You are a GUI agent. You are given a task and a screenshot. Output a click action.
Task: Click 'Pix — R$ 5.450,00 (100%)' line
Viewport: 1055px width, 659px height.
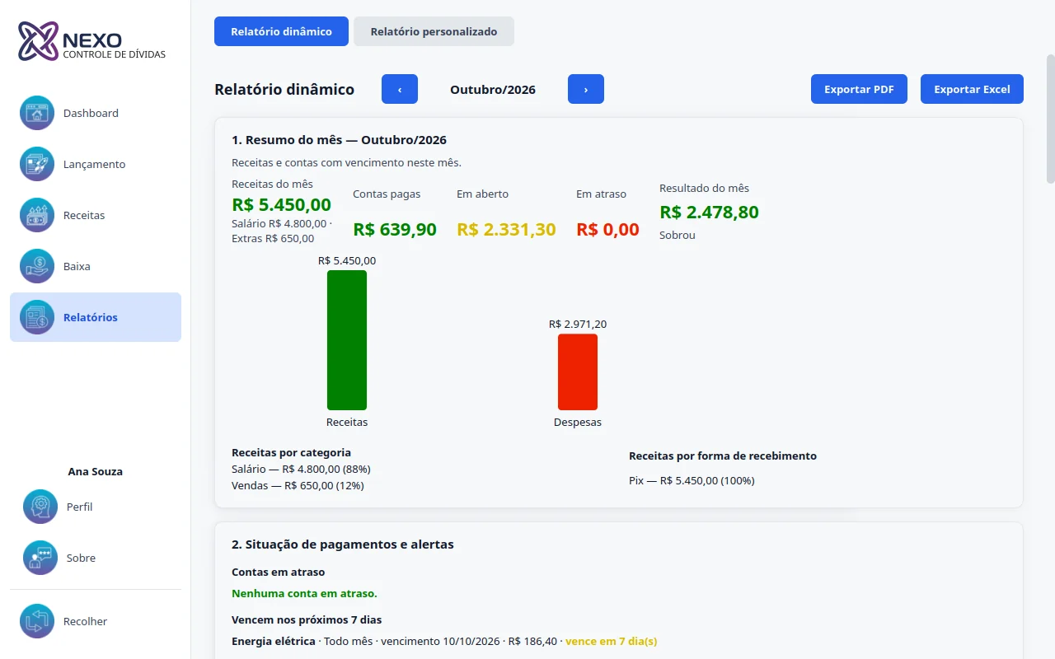[x=692, y=480]
